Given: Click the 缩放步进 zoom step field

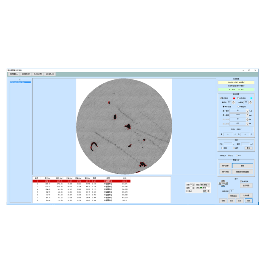Looking at the screenshot, I should 232,191.
